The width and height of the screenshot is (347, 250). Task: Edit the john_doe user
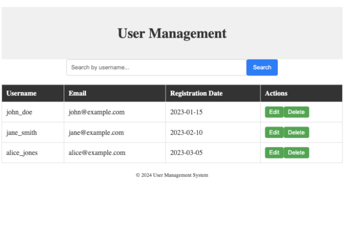[274, 112]
